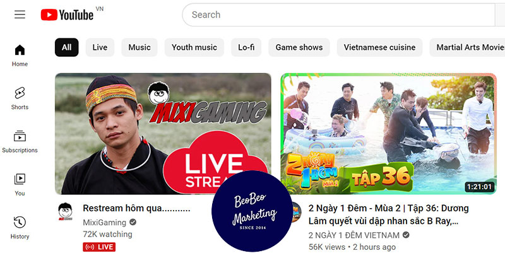Viewport: 505px width, 275px height.
Task: Choose the Game shows chip
Action: [x=299, y=47]
